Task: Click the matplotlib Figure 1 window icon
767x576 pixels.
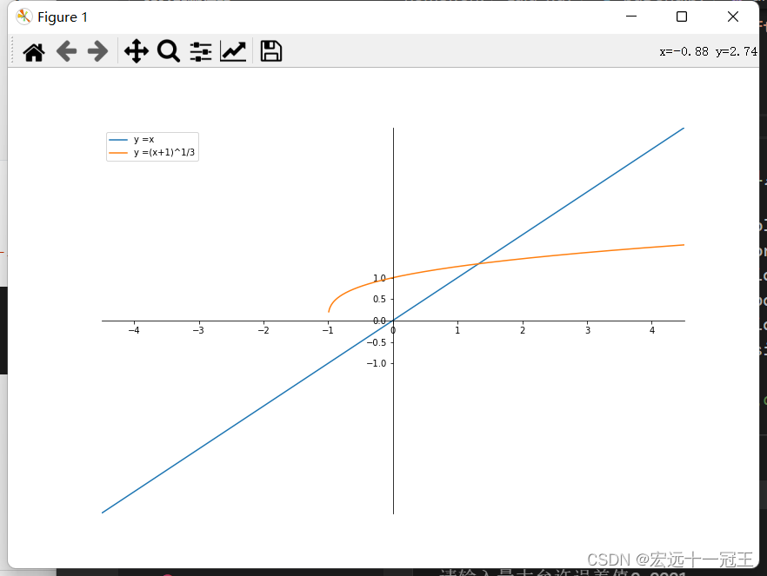Action: point(23,17)
